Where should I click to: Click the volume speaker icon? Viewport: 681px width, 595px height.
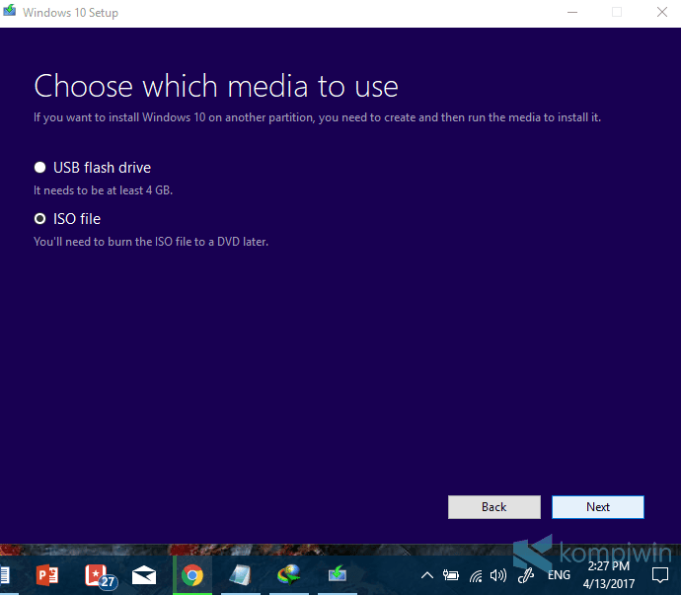click(x=498, y=576)
